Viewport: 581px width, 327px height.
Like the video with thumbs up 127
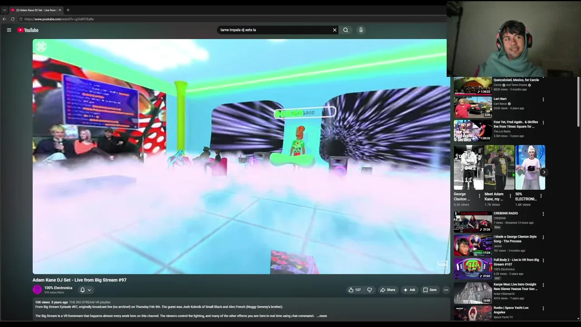pos(355,290)
